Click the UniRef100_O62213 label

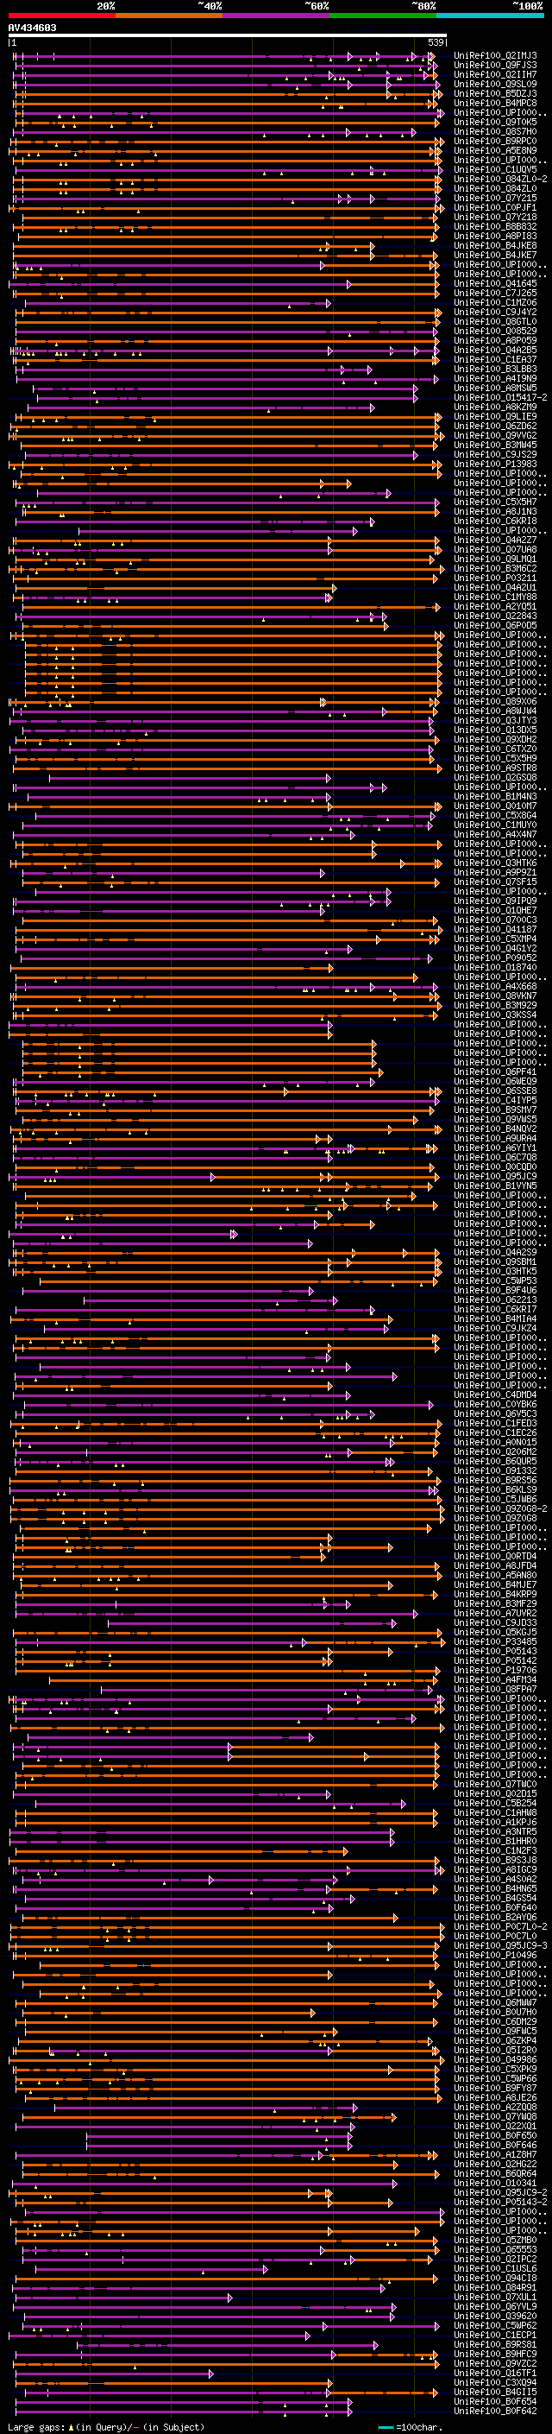[x=495, y=1299]
